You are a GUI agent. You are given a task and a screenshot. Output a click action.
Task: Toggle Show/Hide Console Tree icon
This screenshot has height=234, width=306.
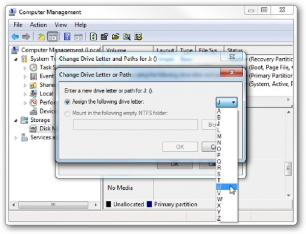tap(52, 36)
